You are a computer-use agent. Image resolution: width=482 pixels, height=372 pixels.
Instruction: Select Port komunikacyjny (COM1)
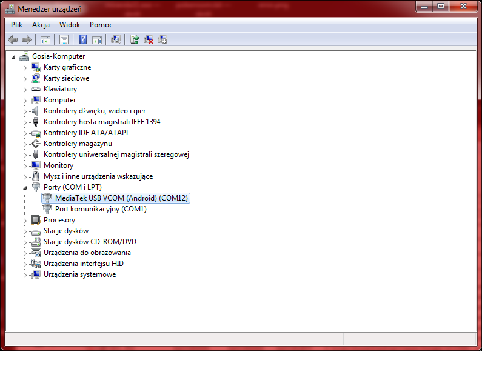(101, 209)
